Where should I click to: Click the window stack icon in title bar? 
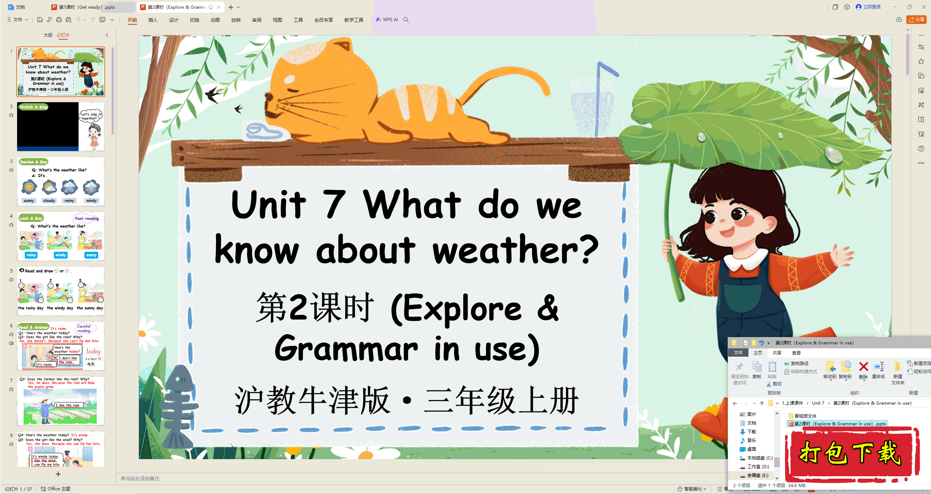click(835, 7)
